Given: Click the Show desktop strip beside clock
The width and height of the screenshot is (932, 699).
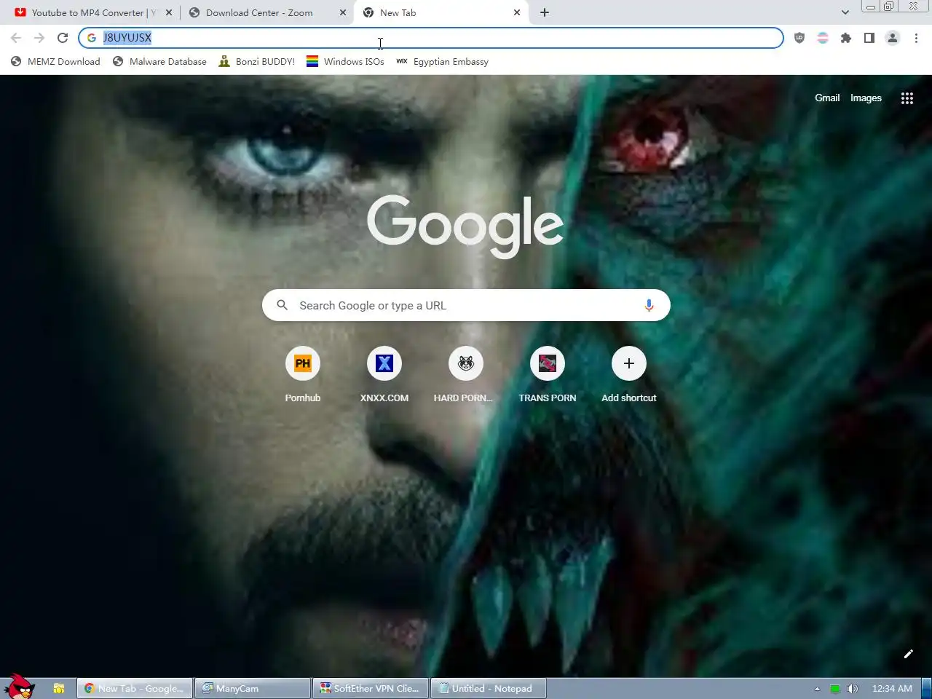Looking at the screenshot, I should 927,688.
